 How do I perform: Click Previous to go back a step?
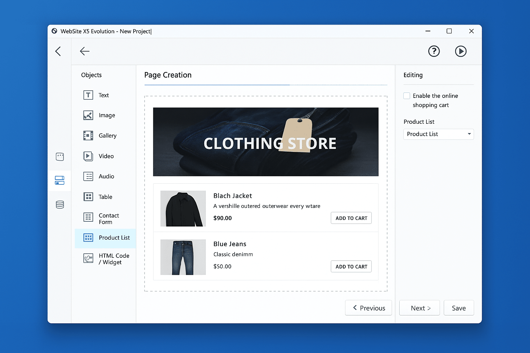click(x=368, y=307)
